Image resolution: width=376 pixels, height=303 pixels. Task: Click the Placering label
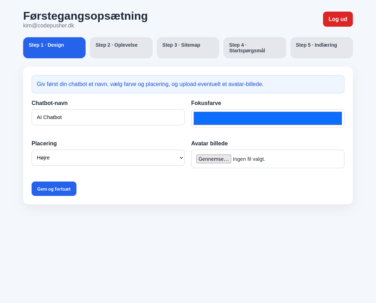tap(44, 144)
